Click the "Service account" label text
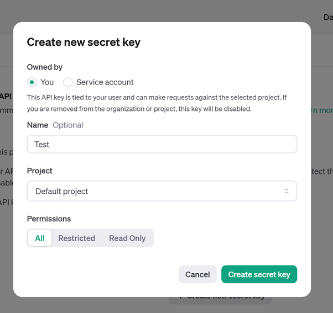 [105, 82]
